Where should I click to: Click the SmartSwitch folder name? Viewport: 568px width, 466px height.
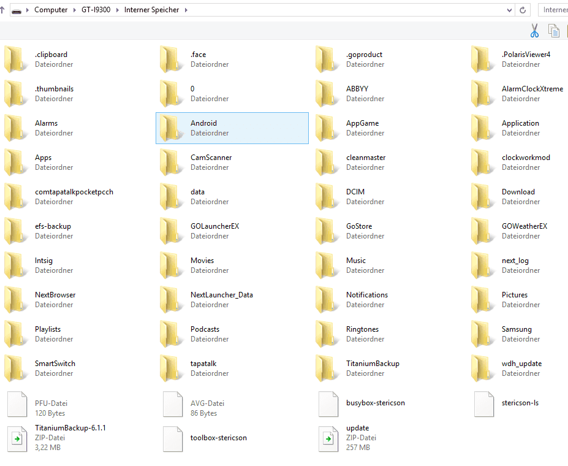[55, 364]
